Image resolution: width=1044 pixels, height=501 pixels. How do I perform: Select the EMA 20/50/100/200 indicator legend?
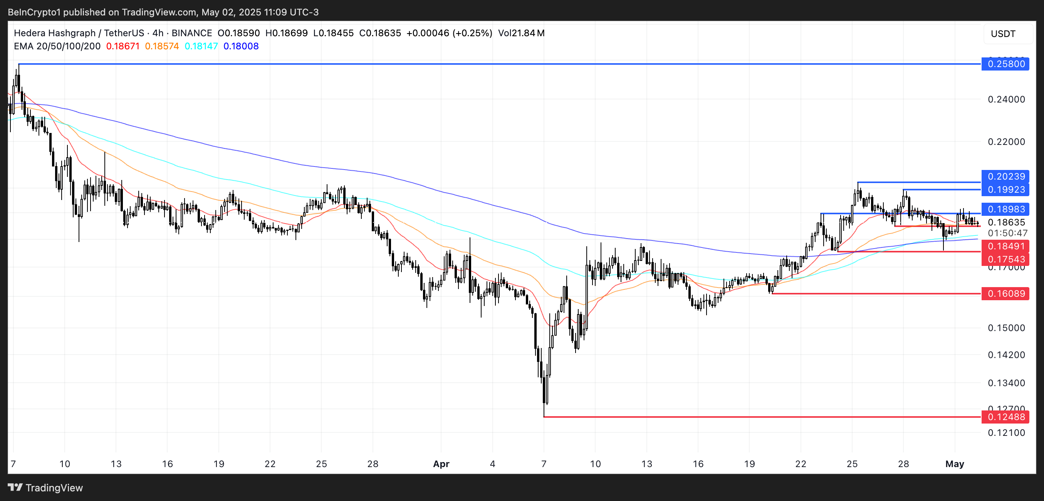56,46
